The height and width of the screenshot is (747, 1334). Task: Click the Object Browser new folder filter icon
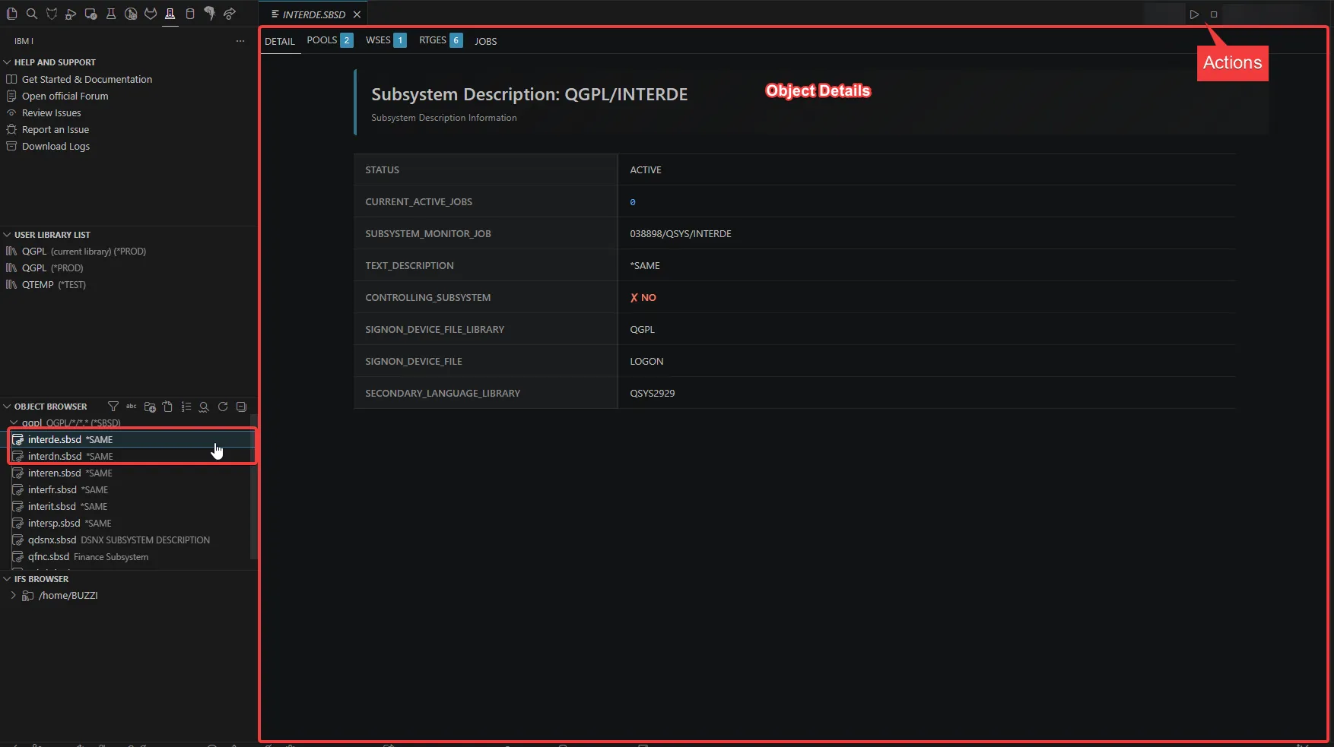coord(150,407)
